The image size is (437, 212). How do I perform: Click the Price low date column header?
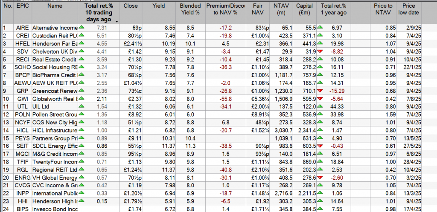[409, 13]
